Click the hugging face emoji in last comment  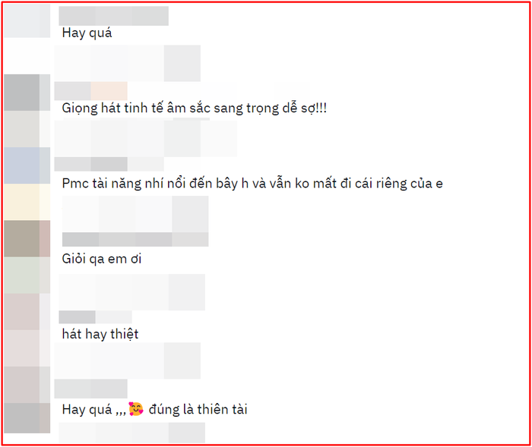pos(136,409)
